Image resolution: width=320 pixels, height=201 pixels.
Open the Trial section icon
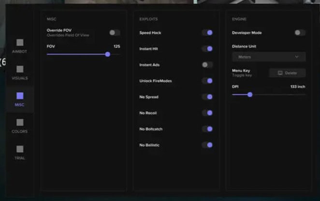[x=20, y=149]
